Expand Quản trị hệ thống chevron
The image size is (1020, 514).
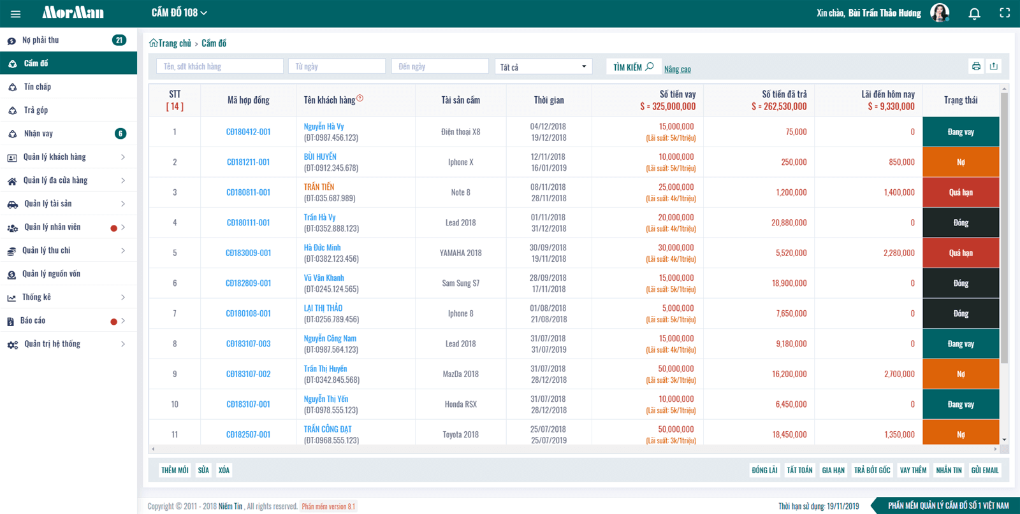point(123,344)
